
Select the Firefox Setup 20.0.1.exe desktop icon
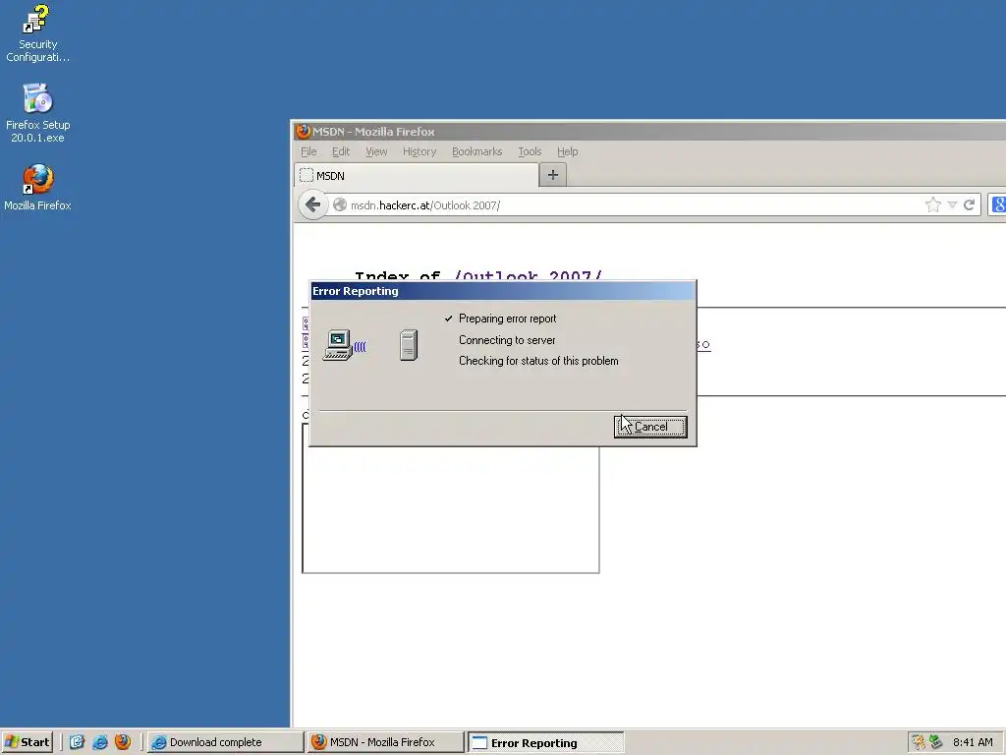pos(37,113)
